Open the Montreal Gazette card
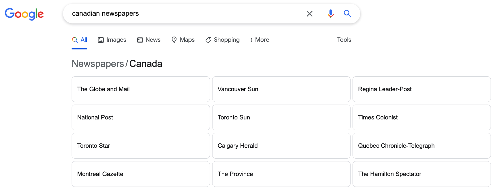 coord(141,174)
